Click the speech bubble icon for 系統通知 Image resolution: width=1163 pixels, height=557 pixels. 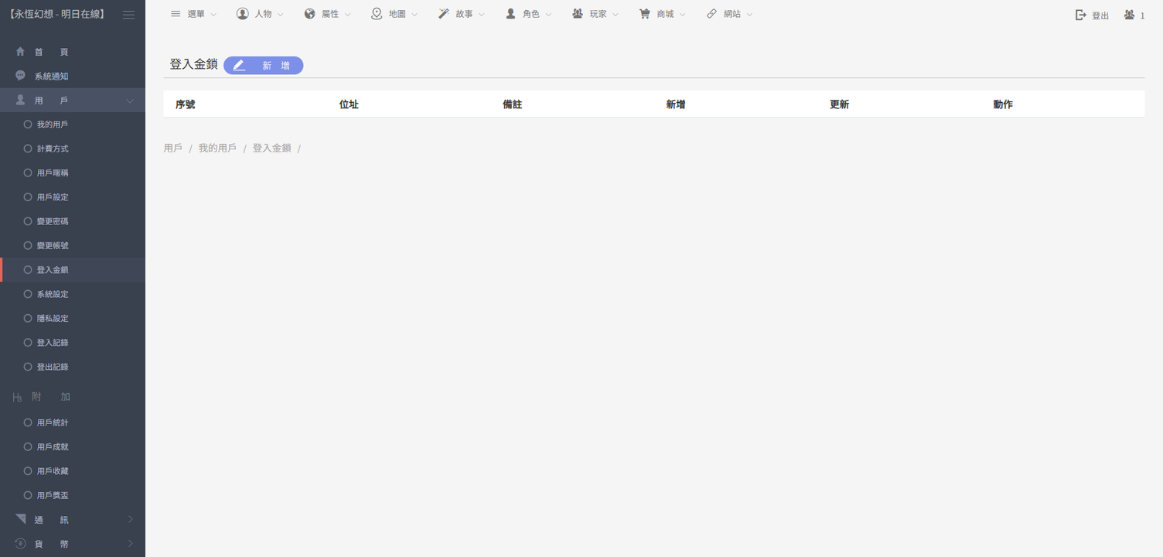pos(21,76)
